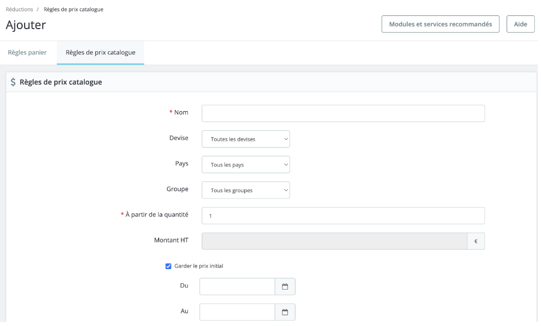
Task: Click the euro symbol addon of Montant HT
Action: point(476,241)
